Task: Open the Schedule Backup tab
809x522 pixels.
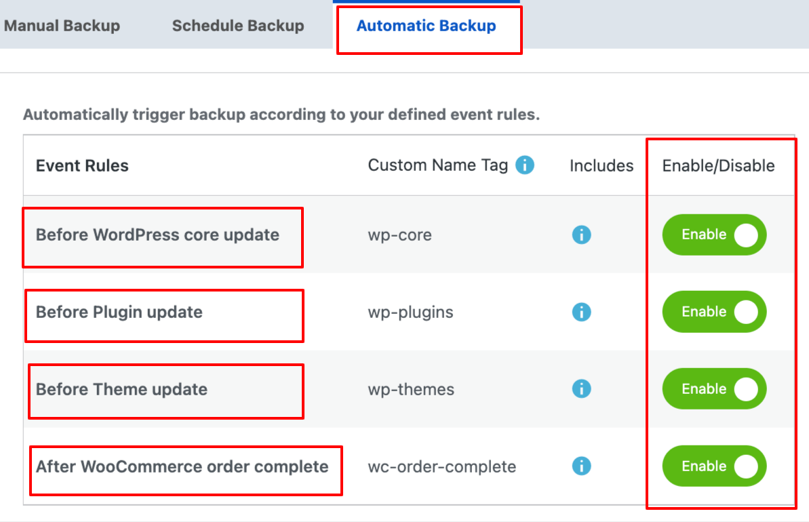Action: 238,25
